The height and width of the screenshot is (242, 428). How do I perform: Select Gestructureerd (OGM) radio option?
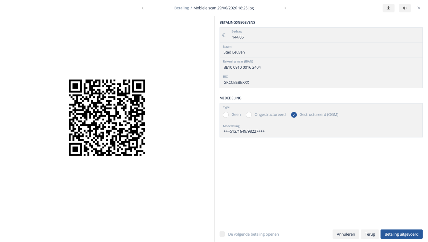click(x=294, y=115)
